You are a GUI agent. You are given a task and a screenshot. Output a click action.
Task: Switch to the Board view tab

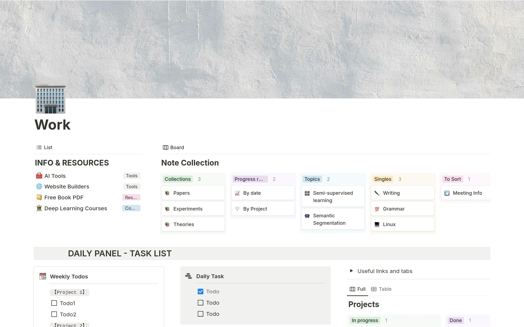(173, 147)
